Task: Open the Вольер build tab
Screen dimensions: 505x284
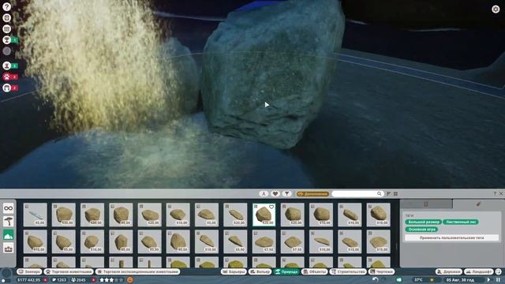Action: (x=260, y=271)
